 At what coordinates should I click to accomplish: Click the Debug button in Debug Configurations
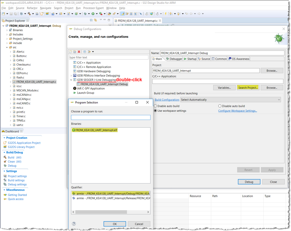pos(249,182)
